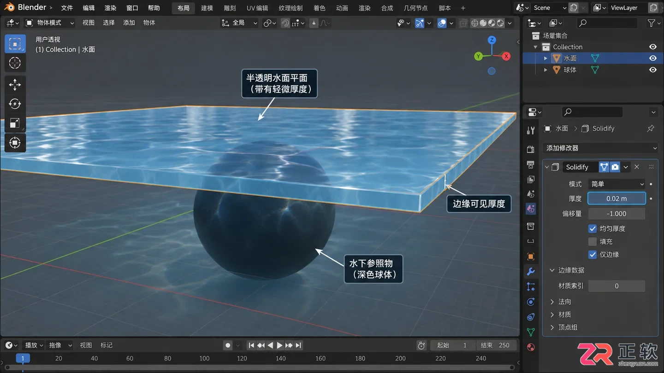Expand the 顶点组 section
The height and width of the screenshot is (373, 664).
tap(552, 327)
